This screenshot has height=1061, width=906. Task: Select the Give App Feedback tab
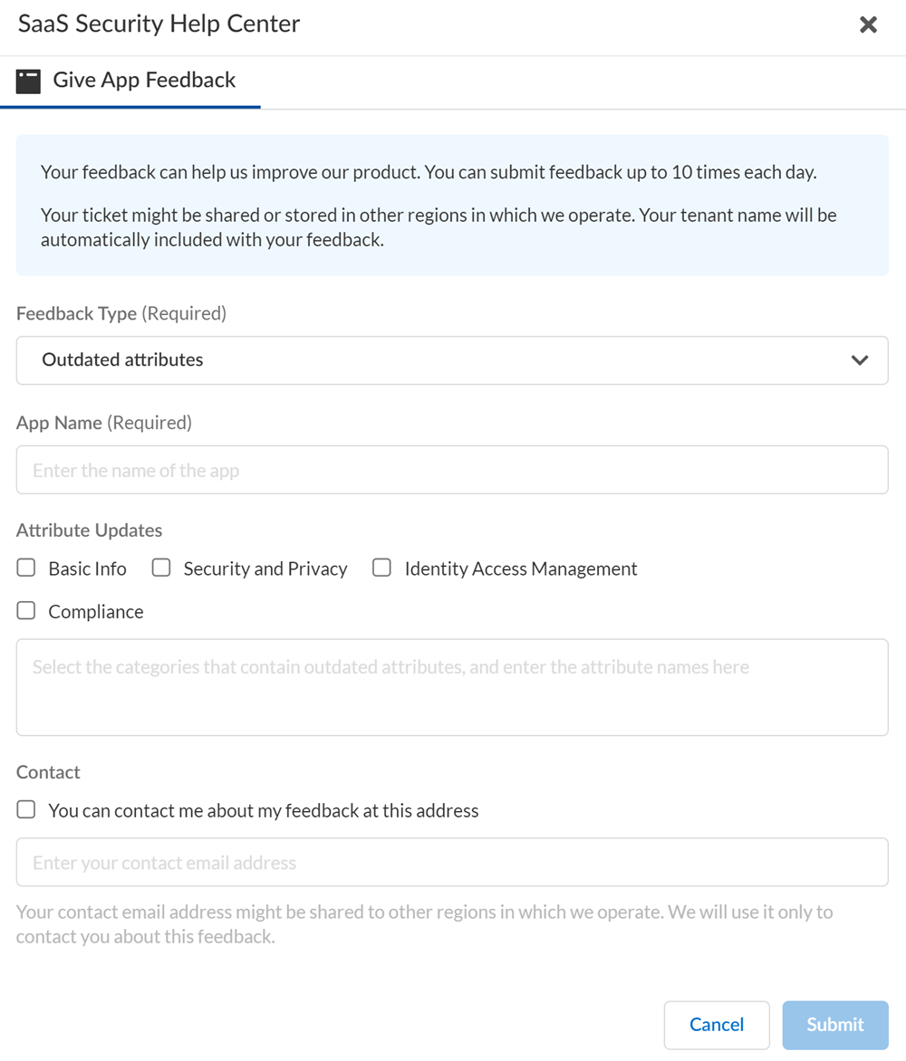pyautogui.click(x=144, y=81)
